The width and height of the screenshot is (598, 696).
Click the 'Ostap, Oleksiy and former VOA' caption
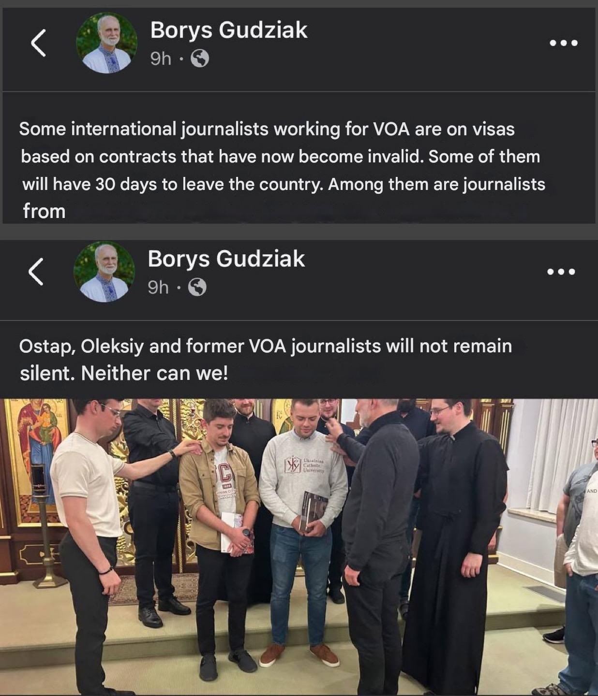(x=266, y=360)
